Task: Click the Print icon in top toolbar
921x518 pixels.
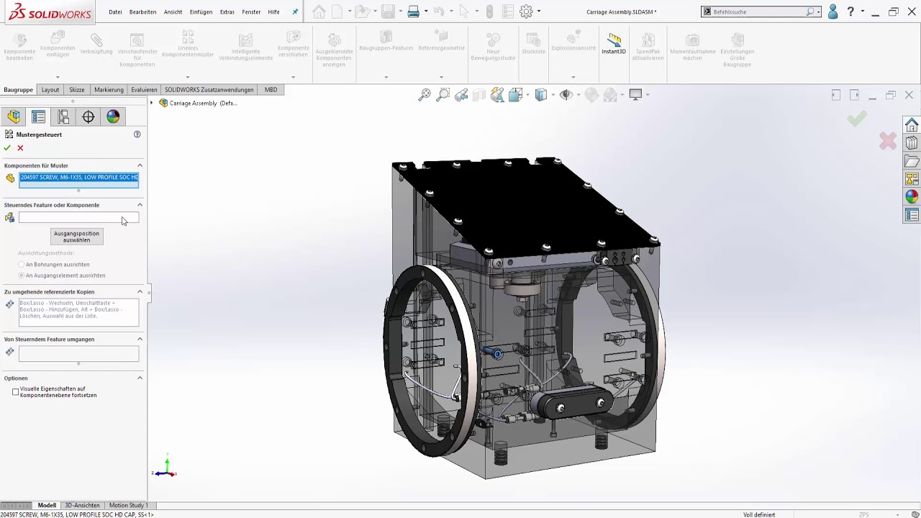Action: (413, 12)
